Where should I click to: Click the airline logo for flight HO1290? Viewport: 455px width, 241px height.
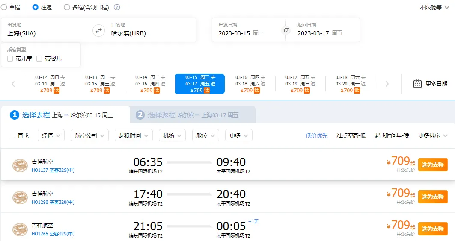coord(20,197)
